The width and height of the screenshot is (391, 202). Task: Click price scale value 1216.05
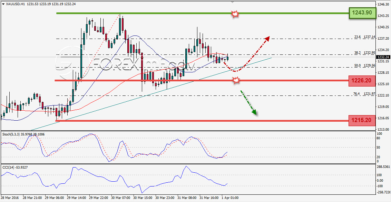tap(383, 118)
